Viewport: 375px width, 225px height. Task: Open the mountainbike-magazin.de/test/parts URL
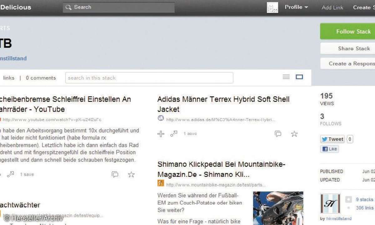[216, 185]
